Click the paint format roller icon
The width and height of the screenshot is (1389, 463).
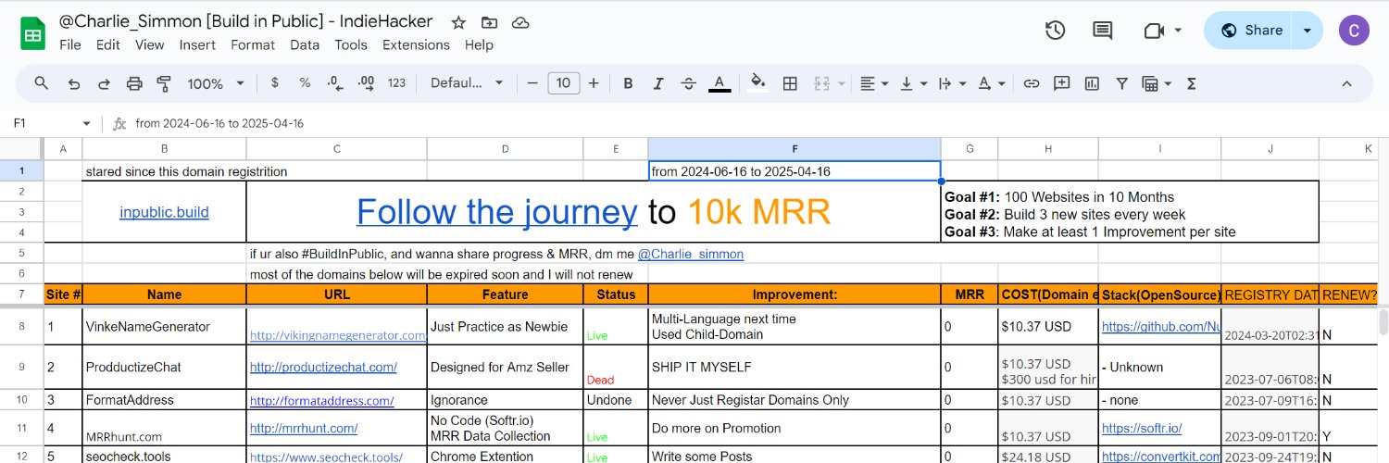165,83
